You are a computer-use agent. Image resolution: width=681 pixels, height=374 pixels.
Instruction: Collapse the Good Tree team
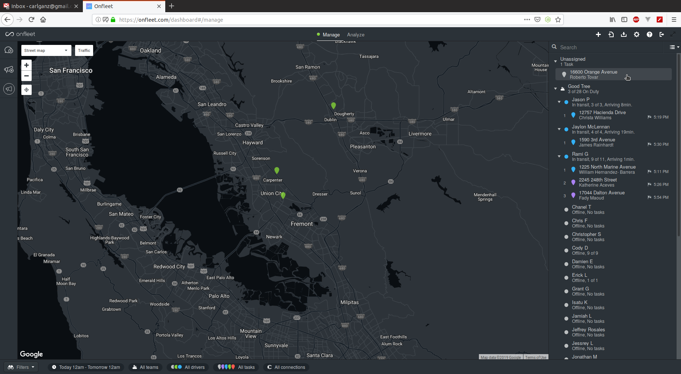(x=555, y=89)
